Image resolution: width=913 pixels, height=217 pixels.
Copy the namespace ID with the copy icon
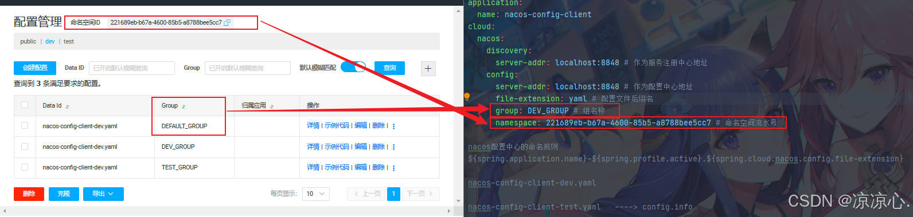[x=227, y=22]
